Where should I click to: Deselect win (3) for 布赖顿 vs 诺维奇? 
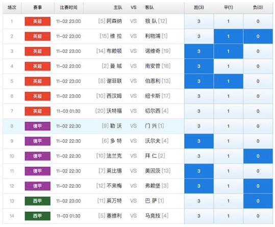coord(199,52)
